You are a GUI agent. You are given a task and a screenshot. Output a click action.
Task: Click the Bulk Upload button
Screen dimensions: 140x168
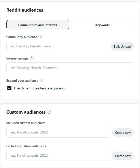pos(122,46)
